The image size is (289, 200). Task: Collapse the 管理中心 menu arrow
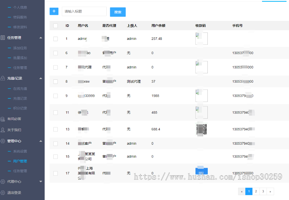(41, 141)
